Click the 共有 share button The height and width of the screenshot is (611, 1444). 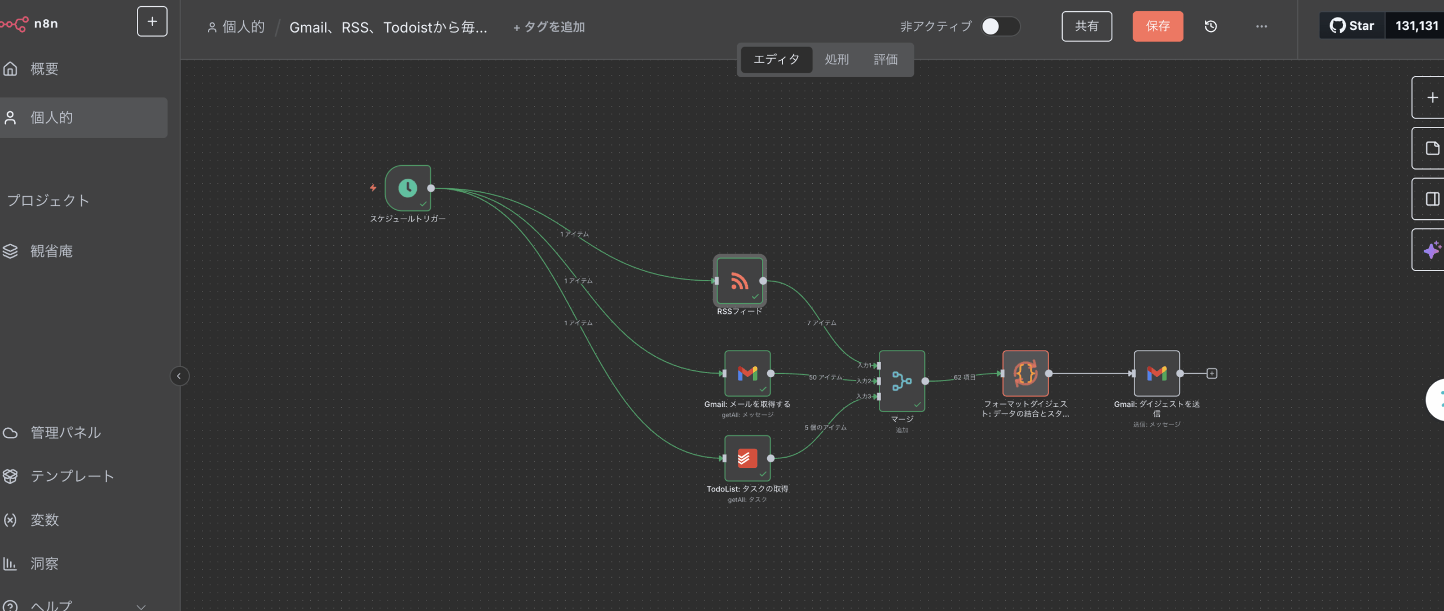[1086, 26]
